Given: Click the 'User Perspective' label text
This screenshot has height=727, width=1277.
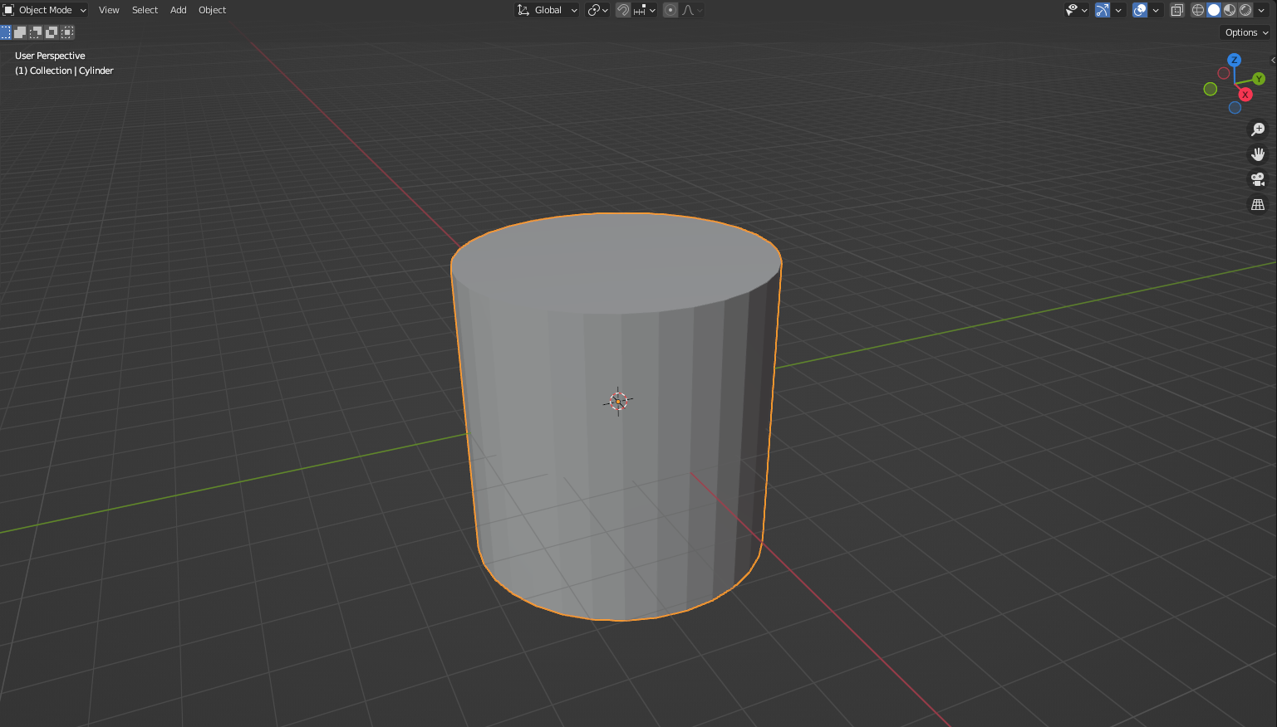Looking at the screenshot, I should click(x=50, y=56).
